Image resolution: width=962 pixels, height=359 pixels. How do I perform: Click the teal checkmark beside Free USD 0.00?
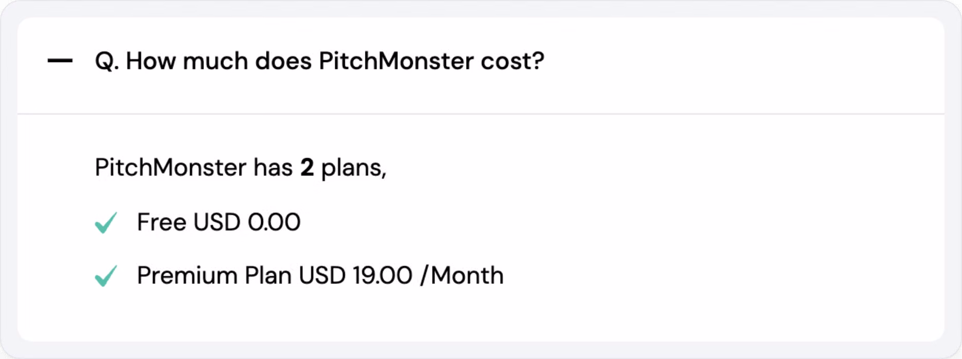click(x=105, y=222)
